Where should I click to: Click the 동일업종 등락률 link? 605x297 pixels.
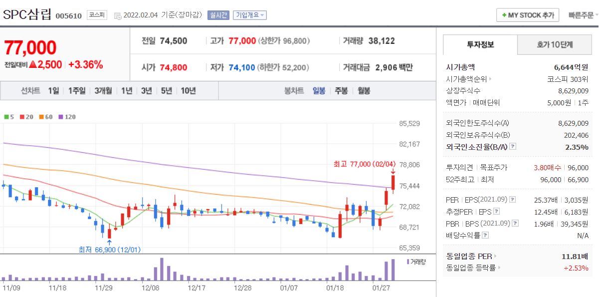[471, 268]
